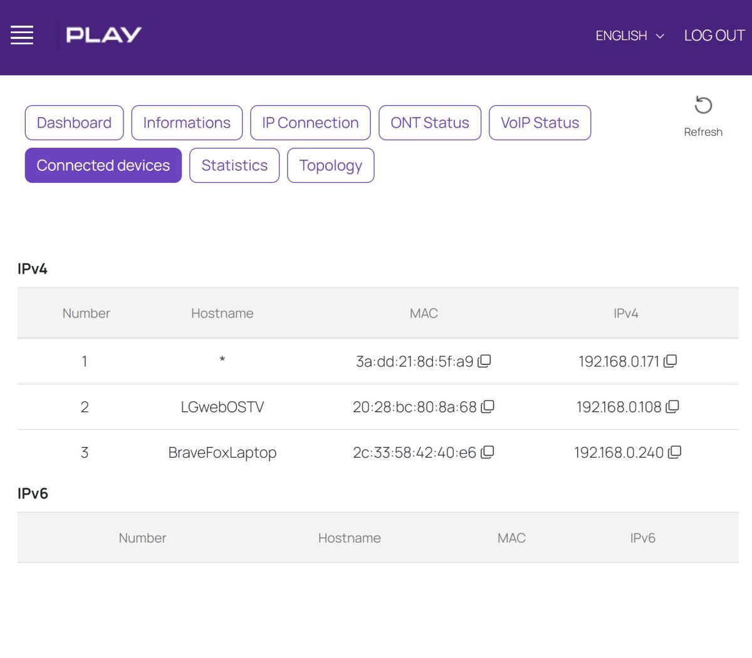Screen dimensions: 752x658
Task: Click the IPv6 column header
Action: point(643,538)
